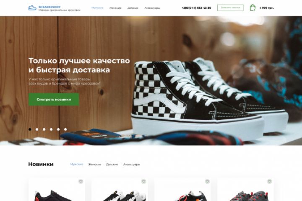Favorite the third product with heart icon
The image size is (302, 201).
[207, 181]
